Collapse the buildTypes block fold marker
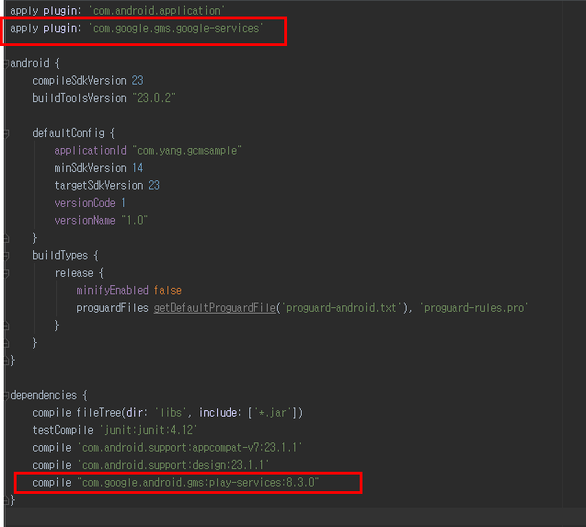 [6, 256]
